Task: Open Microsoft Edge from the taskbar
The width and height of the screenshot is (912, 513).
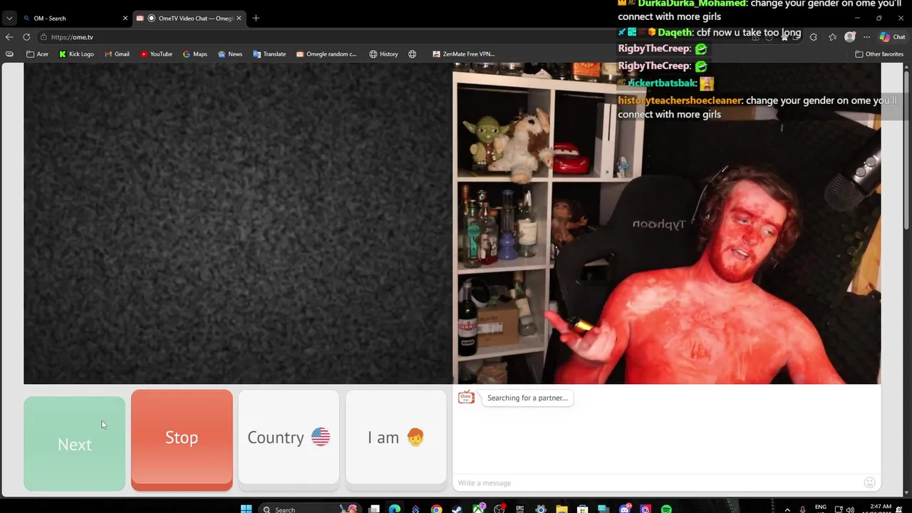Action: (x=394, y=509)
